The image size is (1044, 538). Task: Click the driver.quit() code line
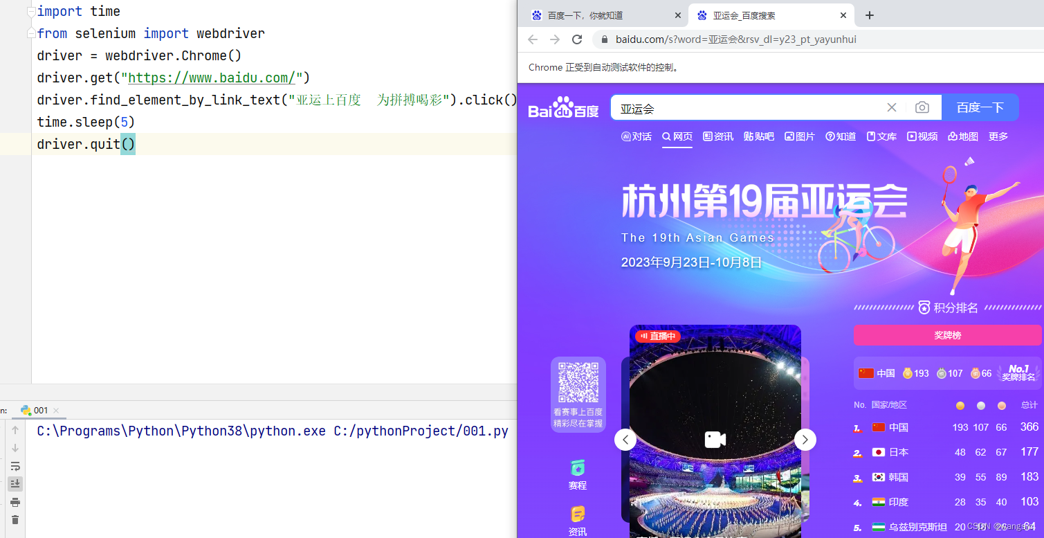[86, 144]
